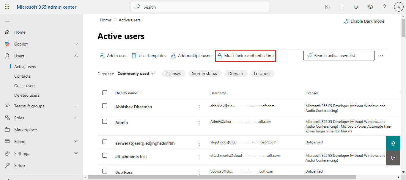
Task: Open the Location filter pill
Action: click(x=262, y=73)
